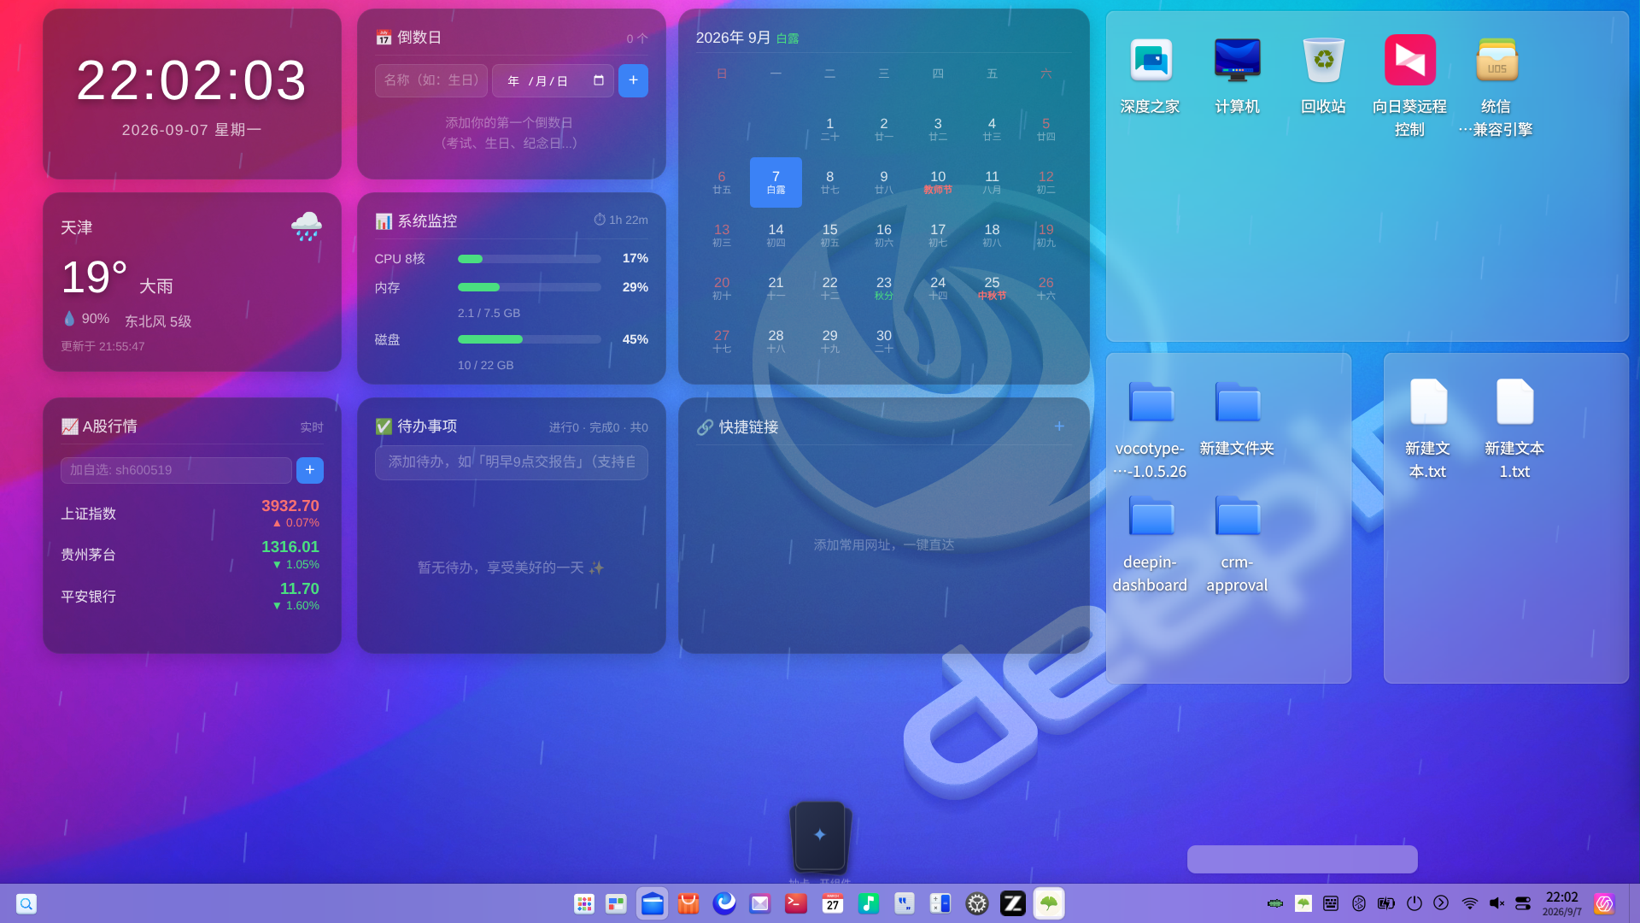This screenshot has width=1640, height=923.
Task: Open the multitasking view in the dock
Action: coord(616,903)
